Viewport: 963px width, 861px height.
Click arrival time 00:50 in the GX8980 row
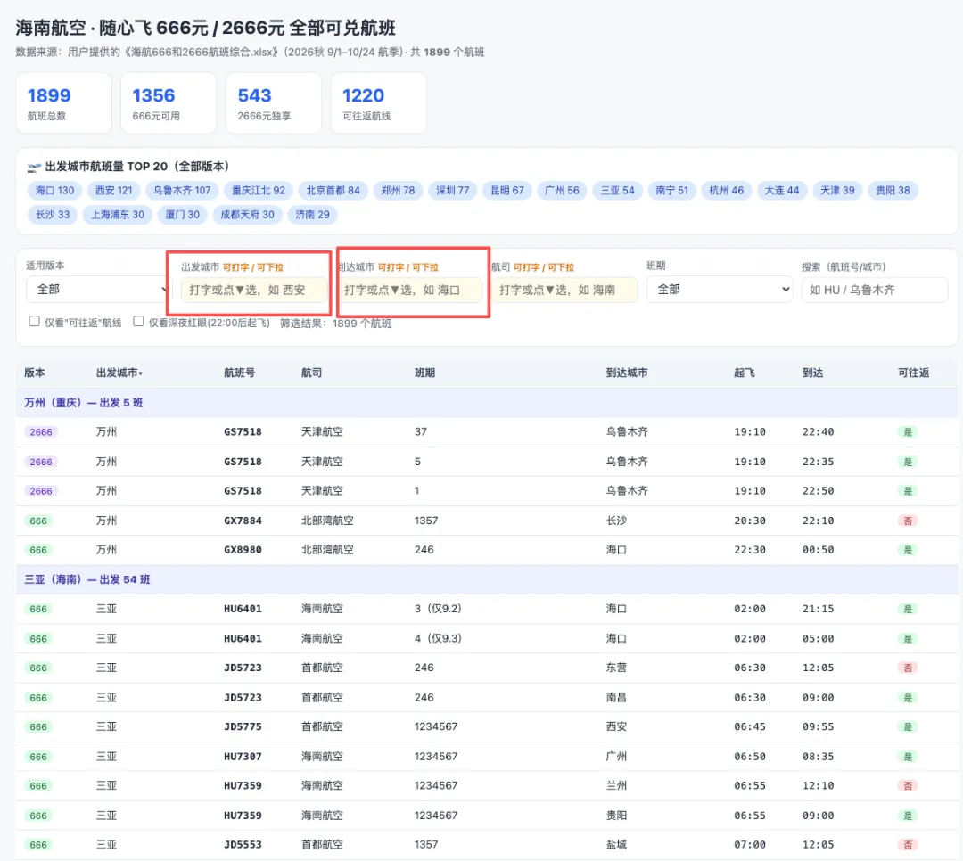click(x=818, y=550)
